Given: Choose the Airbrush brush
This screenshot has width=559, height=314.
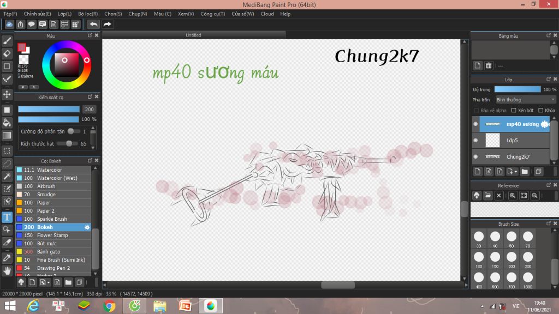Looking at the screenshot, I should [53, 186].
